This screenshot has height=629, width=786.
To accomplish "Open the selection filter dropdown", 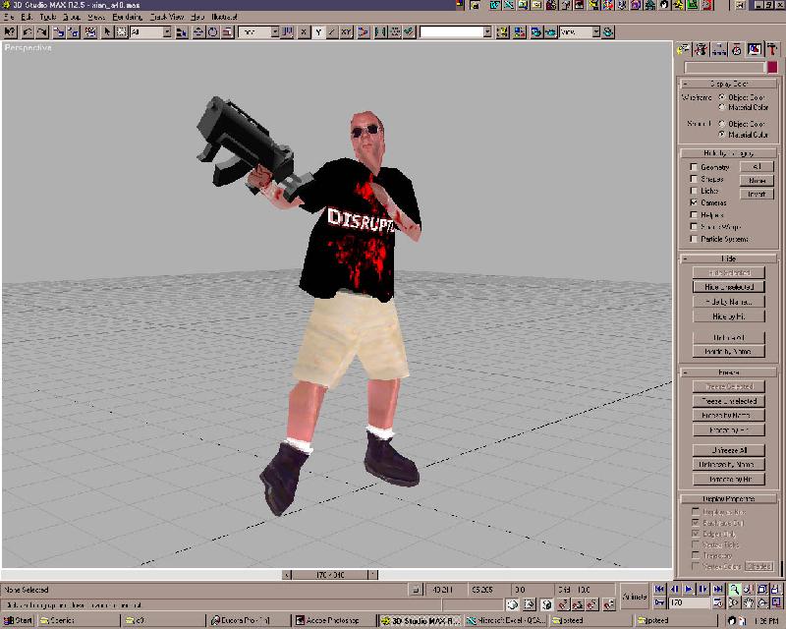I will pyautogui.click(x=166, y=32).
